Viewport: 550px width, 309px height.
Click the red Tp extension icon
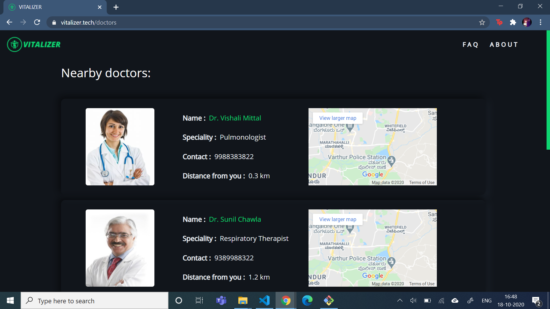click(x=499, y=22)
